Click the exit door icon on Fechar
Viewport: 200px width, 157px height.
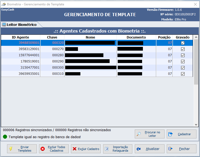(171, 149)
